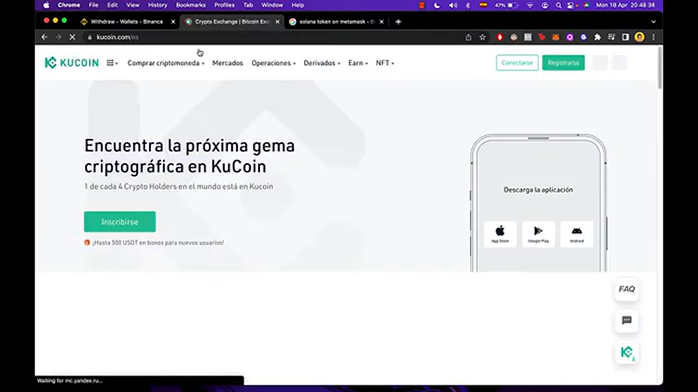Open the Chrome menu in the menu bar

tap(69, 5)
